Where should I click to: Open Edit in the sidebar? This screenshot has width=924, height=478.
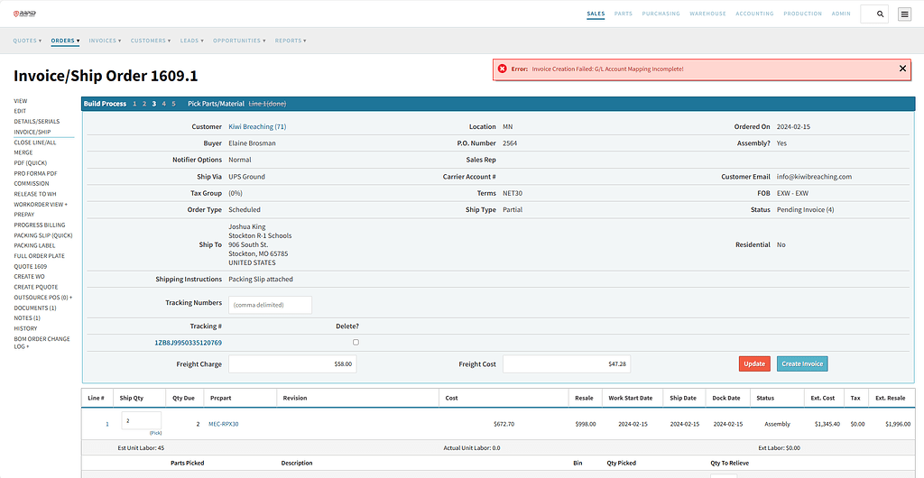(x=20, y=111)
